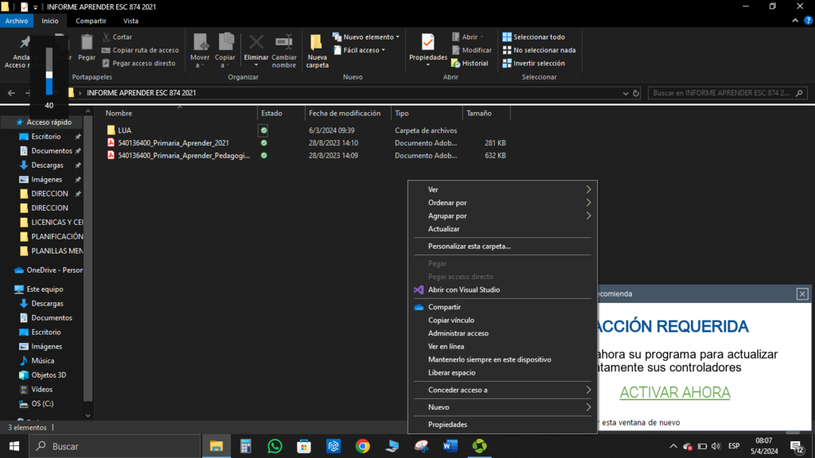Choose Propiedades in the context menu
815x458 pixels.
point(503,425)
